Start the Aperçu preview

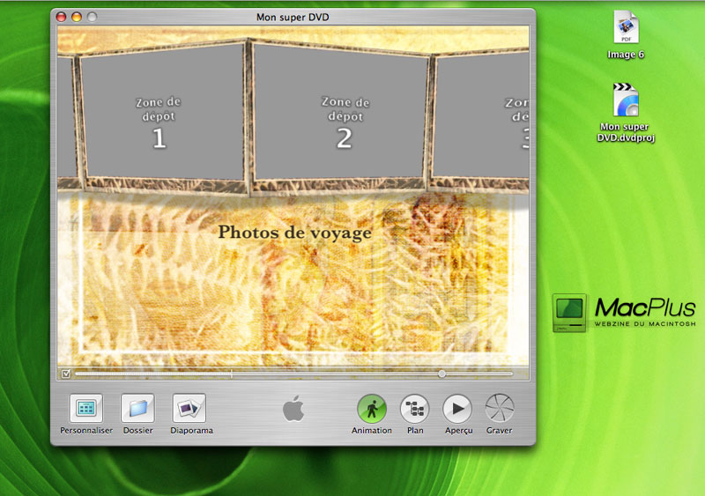[x=457, y=409]
